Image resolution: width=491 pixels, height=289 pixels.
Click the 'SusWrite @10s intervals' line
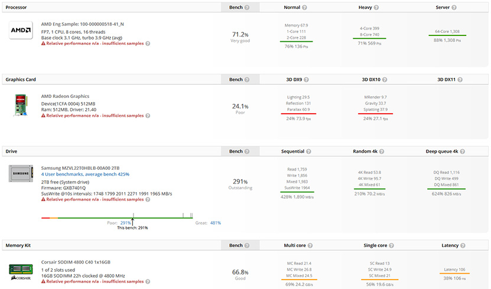106,193
